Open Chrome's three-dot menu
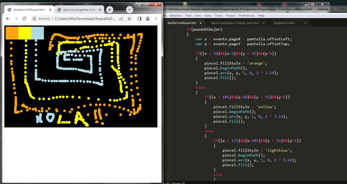 tap(156, 19)
